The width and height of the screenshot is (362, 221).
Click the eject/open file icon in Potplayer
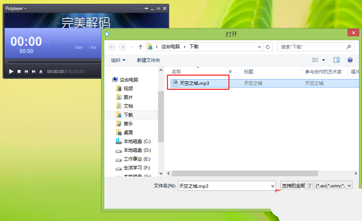coord(41,71)
